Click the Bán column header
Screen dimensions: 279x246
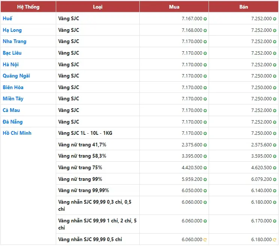click(244, 7)
